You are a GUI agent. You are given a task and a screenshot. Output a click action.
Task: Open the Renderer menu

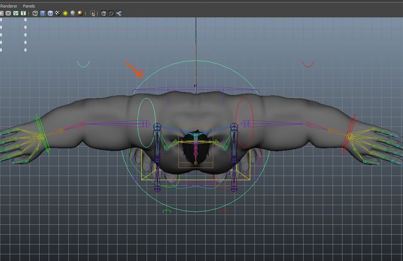(9, 6)
